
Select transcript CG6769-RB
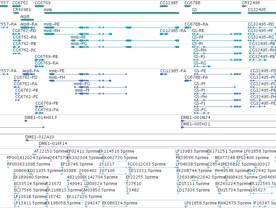[46, 57]
